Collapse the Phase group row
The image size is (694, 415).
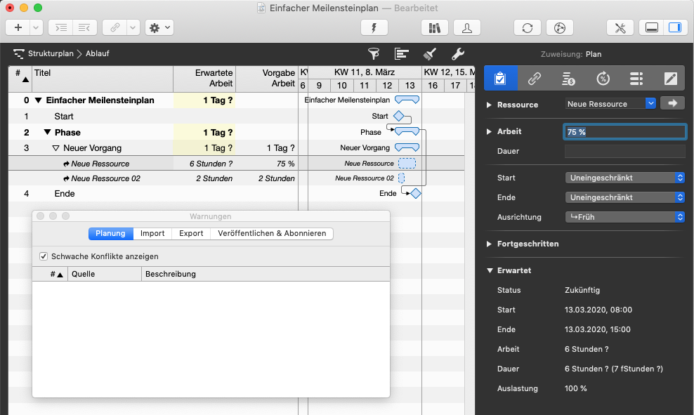coord(47,132)
